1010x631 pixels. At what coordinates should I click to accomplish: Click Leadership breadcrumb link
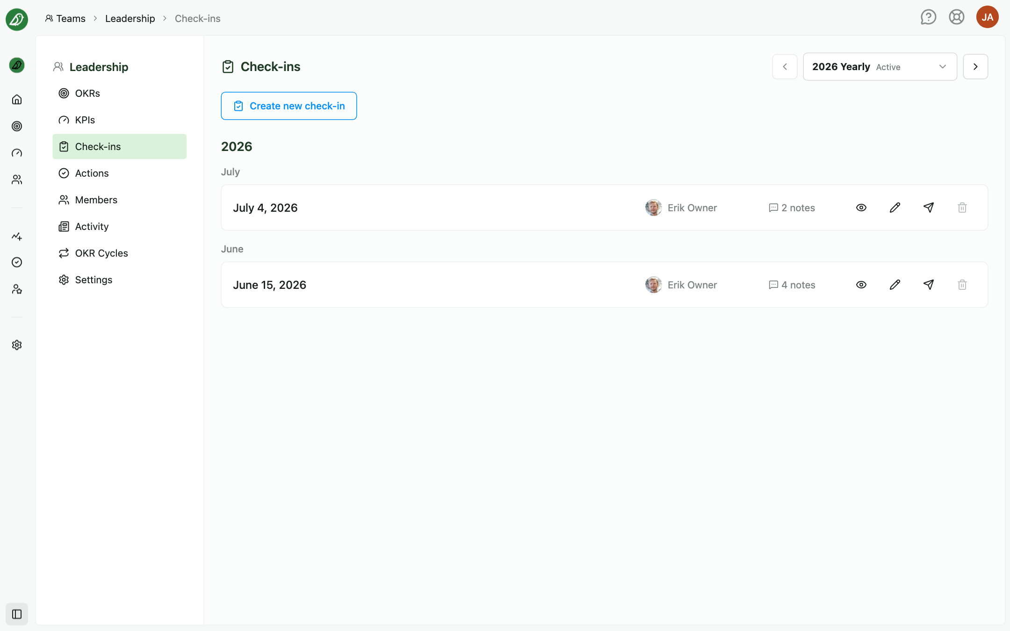130,19
